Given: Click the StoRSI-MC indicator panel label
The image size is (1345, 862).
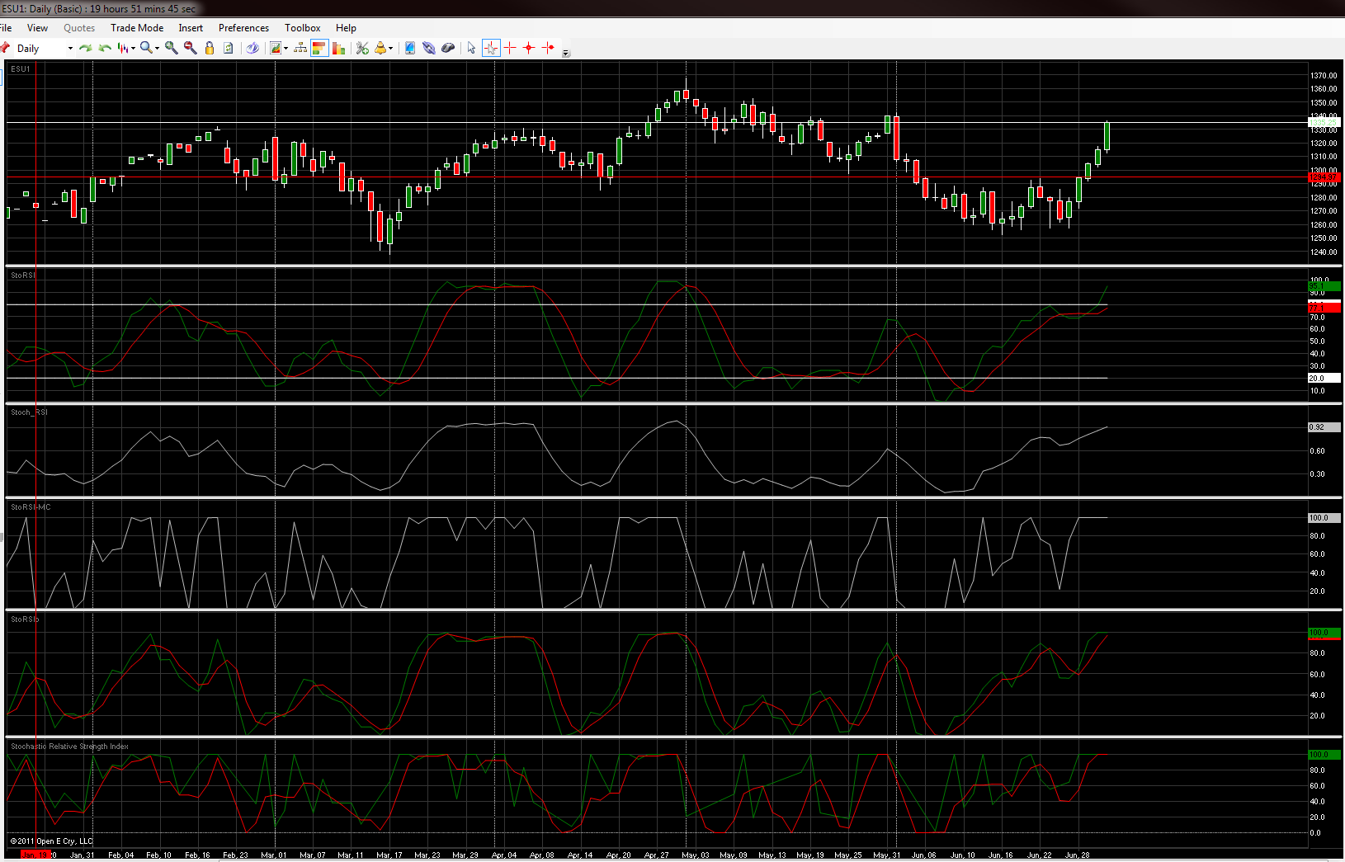Looking at the screenshot, I should (x=31, y=507).
